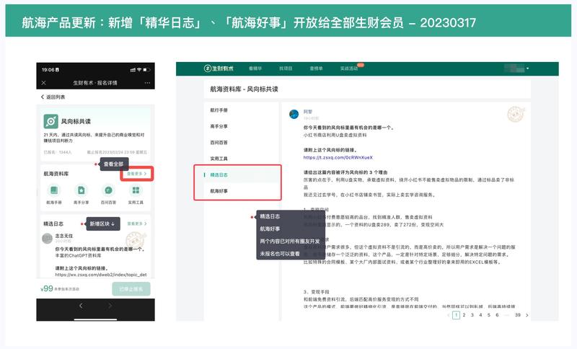The width and height of the screenshot is (577, 349).
Task: Select page 3 in pagination
Action: point(472,315)
